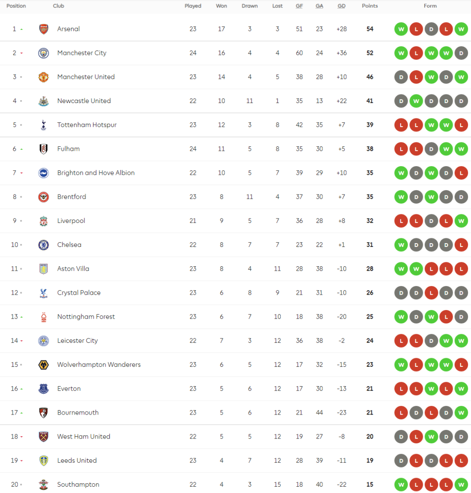Image resolution: width=471 pixels, height=493 pixels.
Task: Click Arsenal's first green W form badge
Action: [401, 29]
